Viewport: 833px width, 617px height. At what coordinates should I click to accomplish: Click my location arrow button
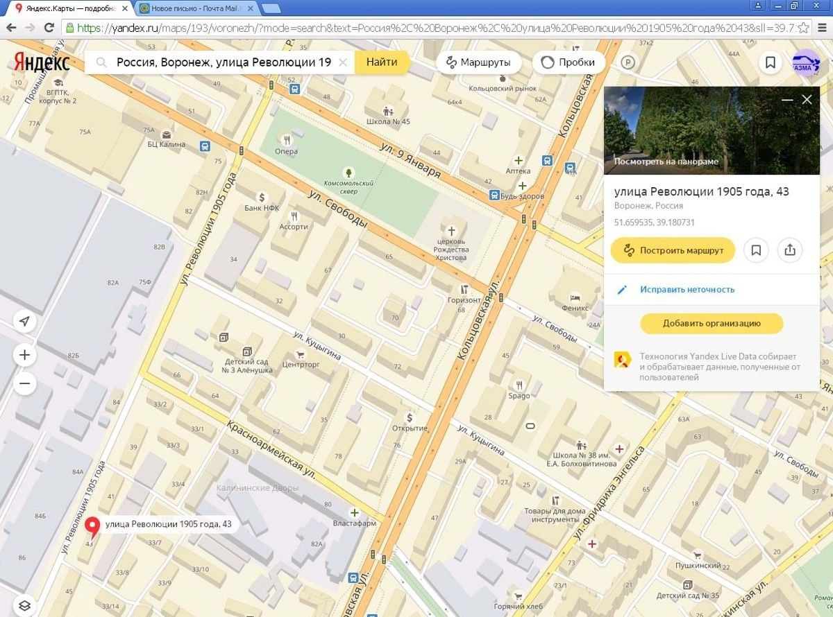tap(25, 322)
